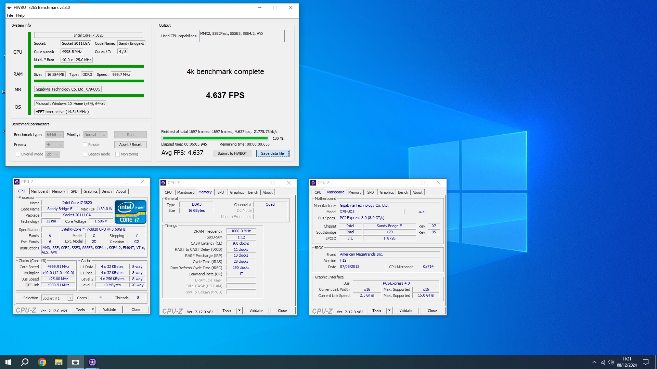
Task: Click the Run button
Action: tap(130, 135)
